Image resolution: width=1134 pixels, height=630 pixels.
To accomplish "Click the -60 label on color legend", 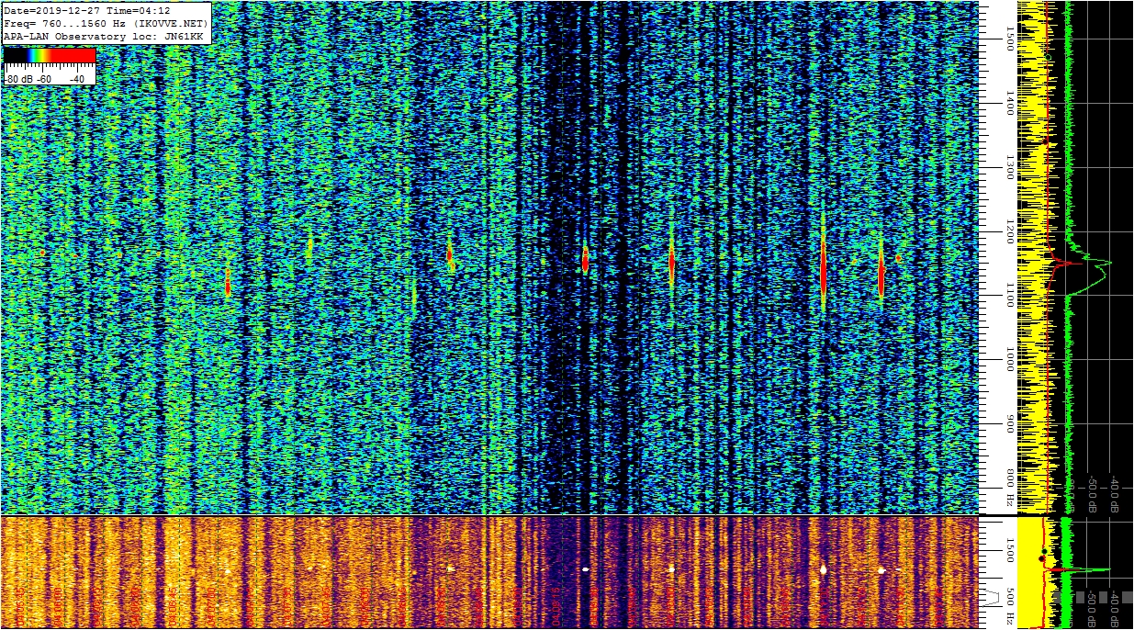I will (x=43, y=79).
